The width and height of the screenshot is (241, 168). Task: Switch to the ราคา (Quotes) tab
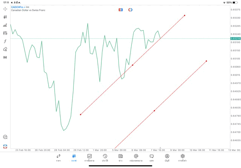pos(58,158)
